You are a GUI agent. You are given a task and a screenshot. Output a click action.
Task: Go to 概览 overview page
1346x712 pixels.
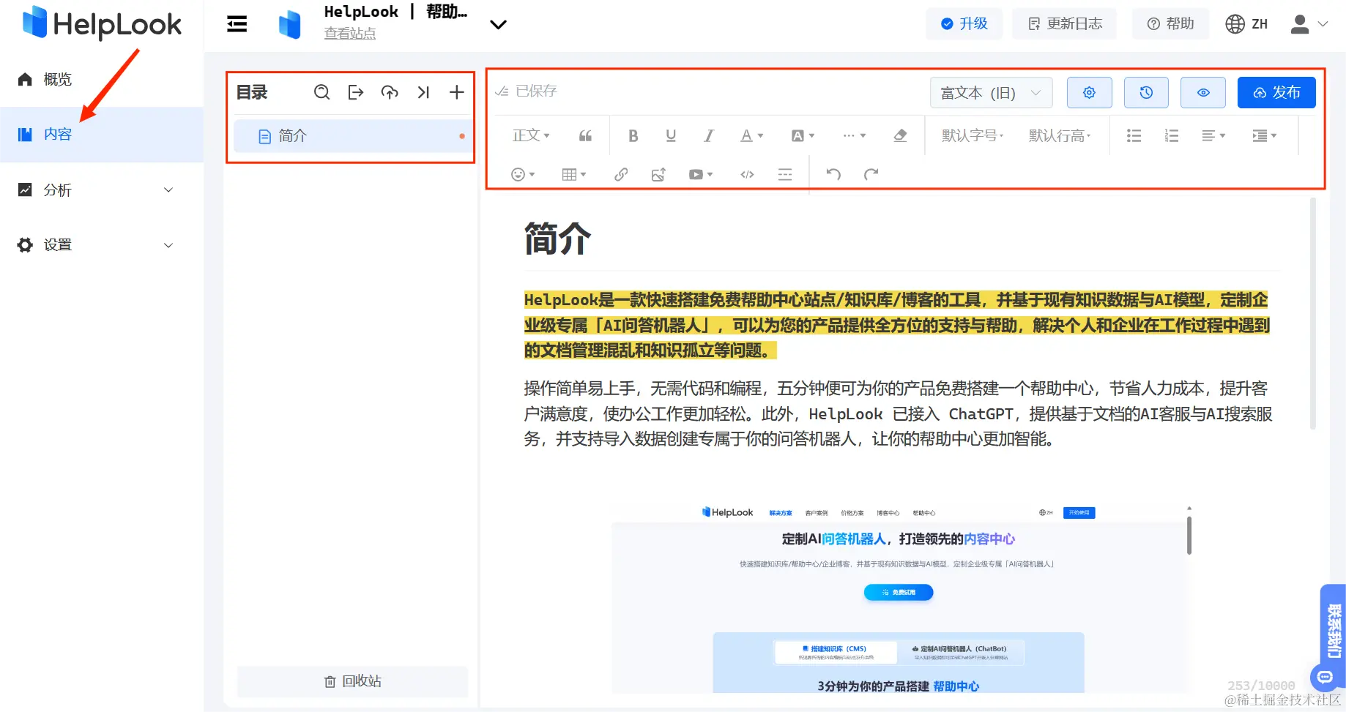(x=102, y=79)
